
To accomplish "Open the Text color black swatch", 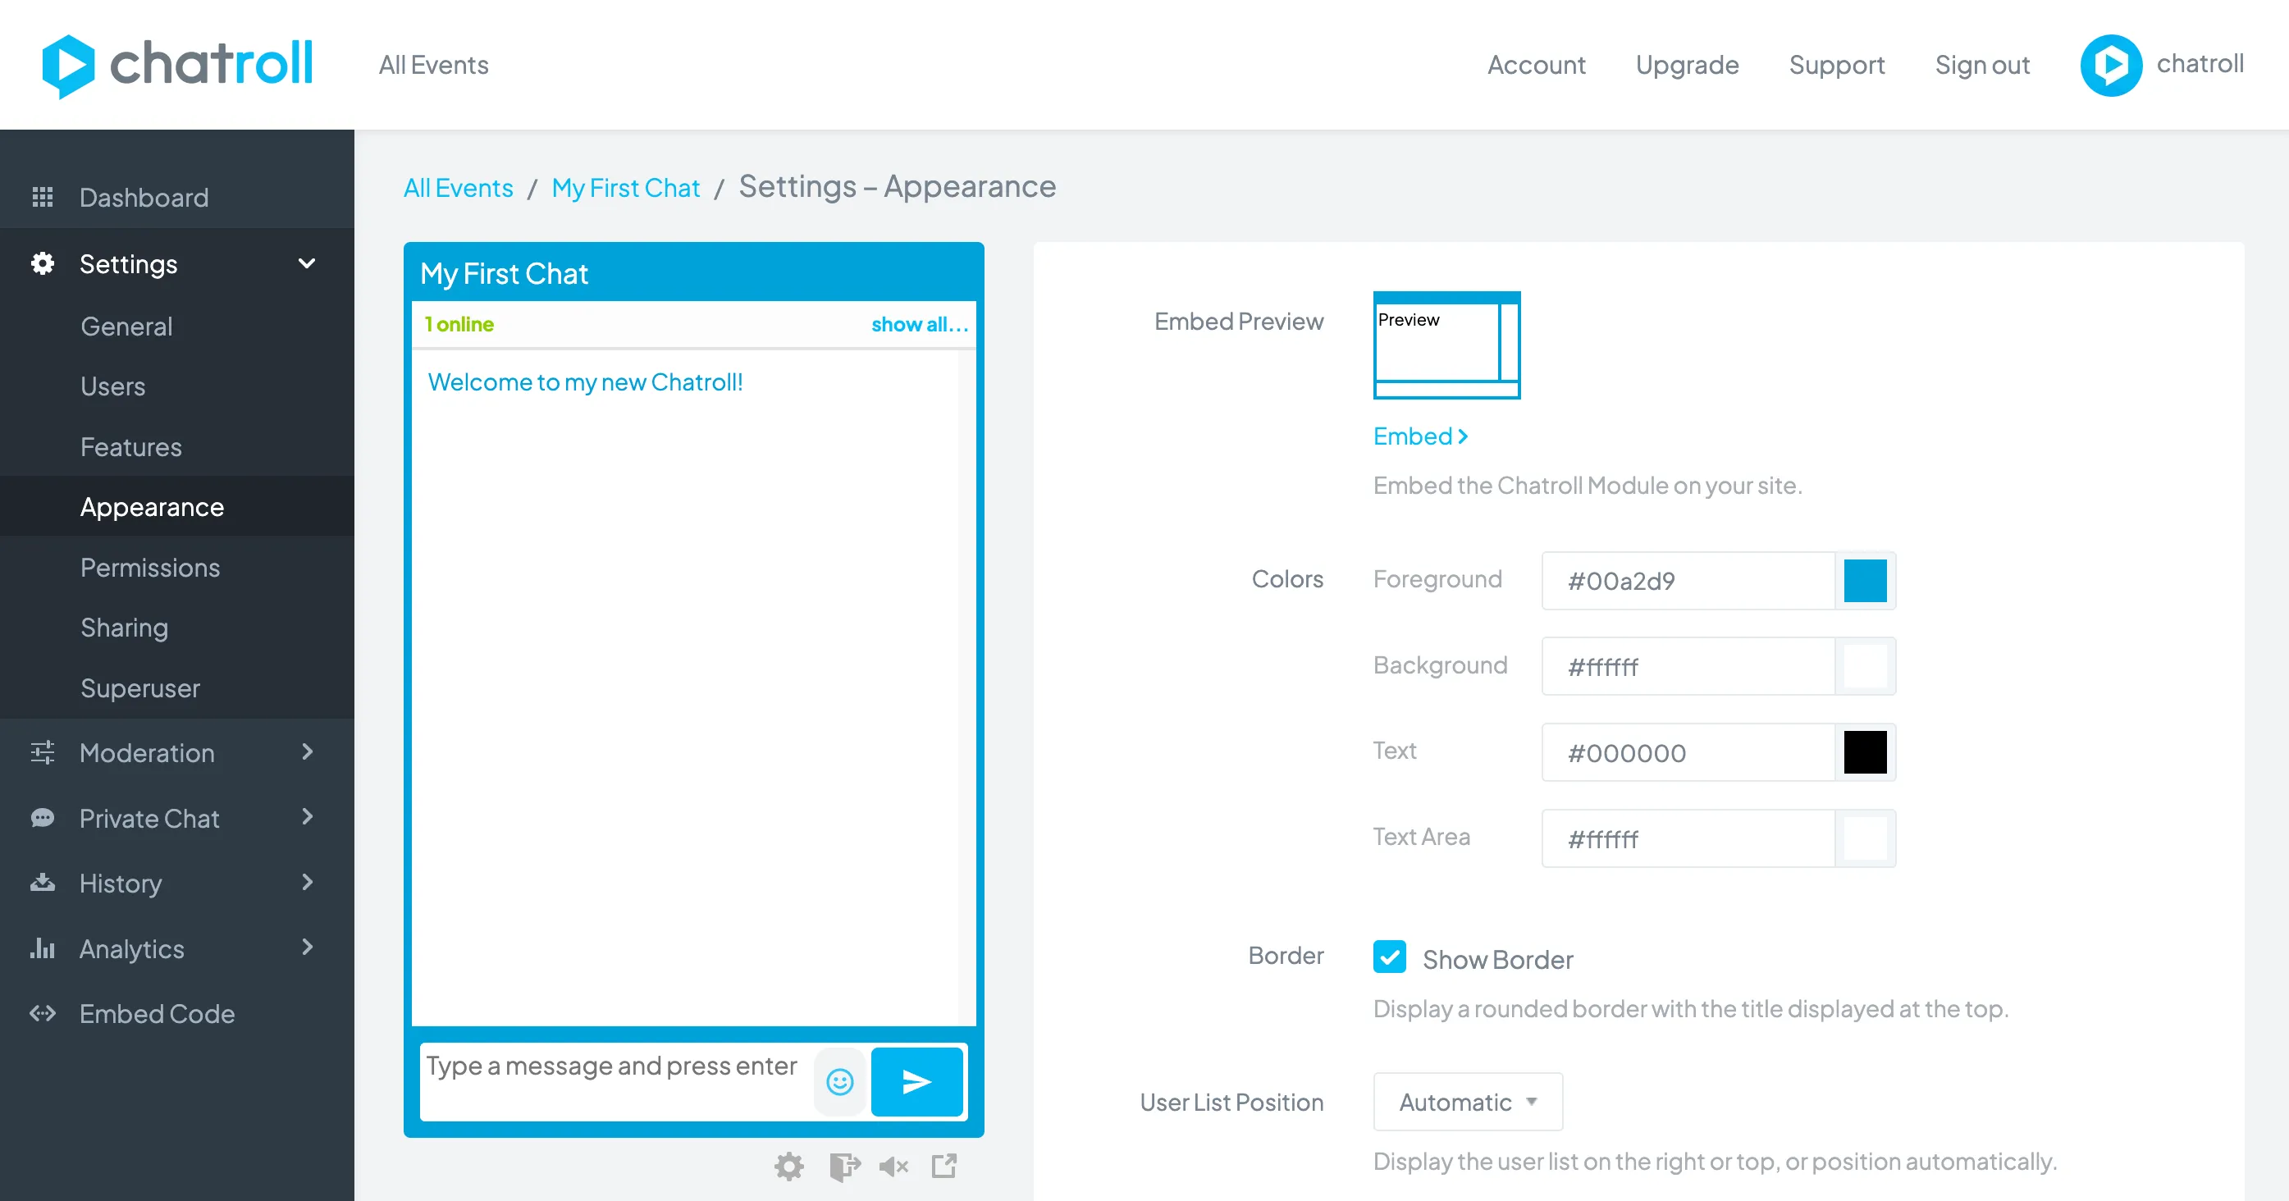I will pyautogui.click(x=1865, y=752).
